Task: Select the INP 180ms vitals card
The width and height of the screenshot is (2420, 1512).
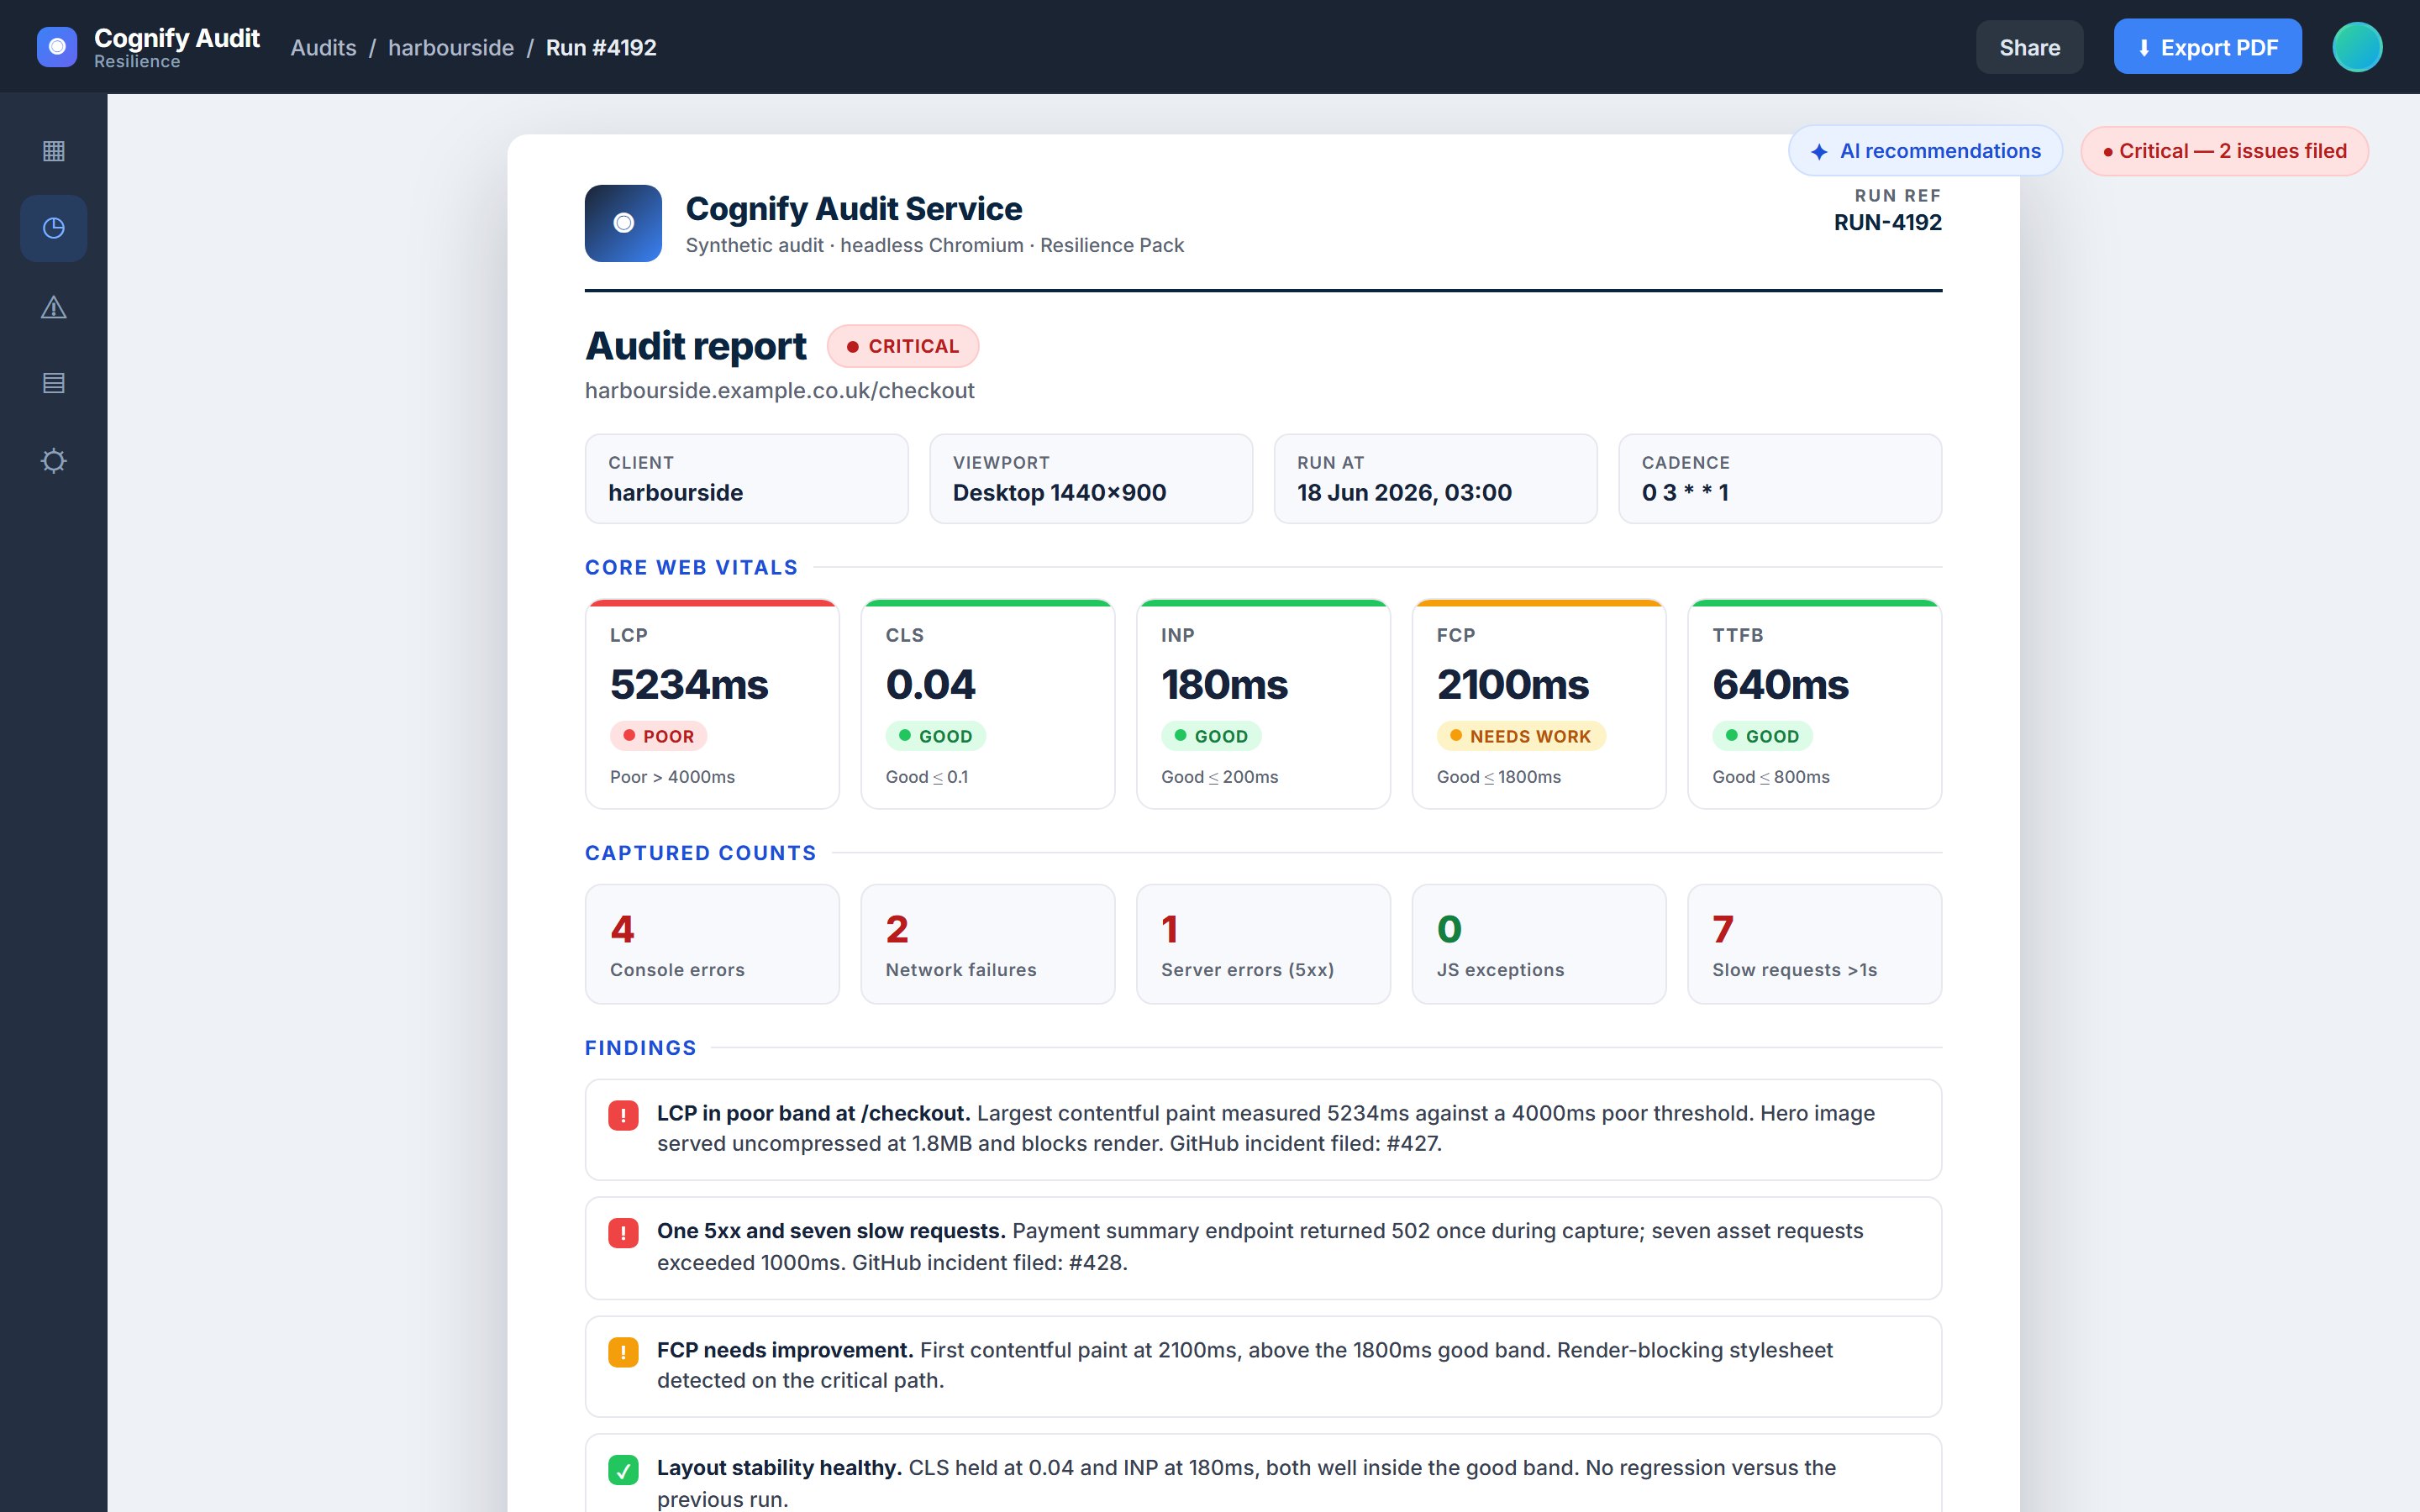Action: click(1263, 704)
